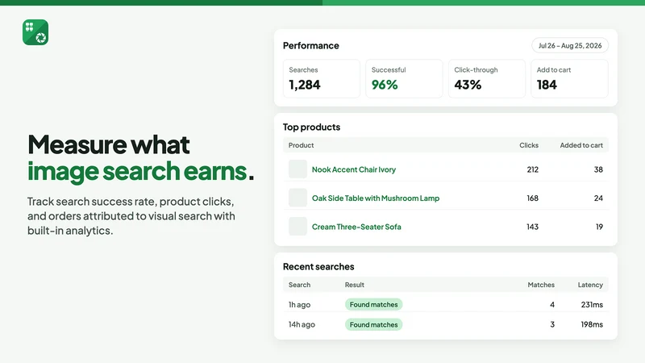This screenshot has width=645, height=363.
Task: Click the 3 matches value
Action: point(552,324)
